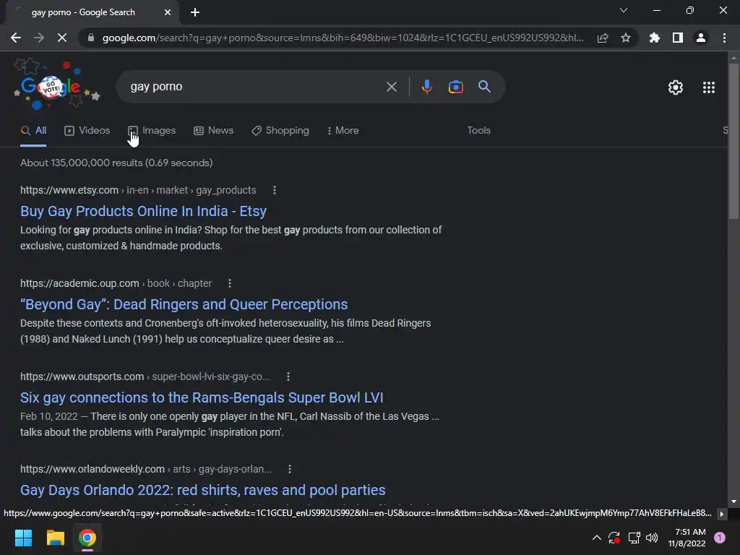The width and height of the screenshot is (740, 555).
Task: Open options menu for academic.oup.com result
Action: tap(229, 283)
